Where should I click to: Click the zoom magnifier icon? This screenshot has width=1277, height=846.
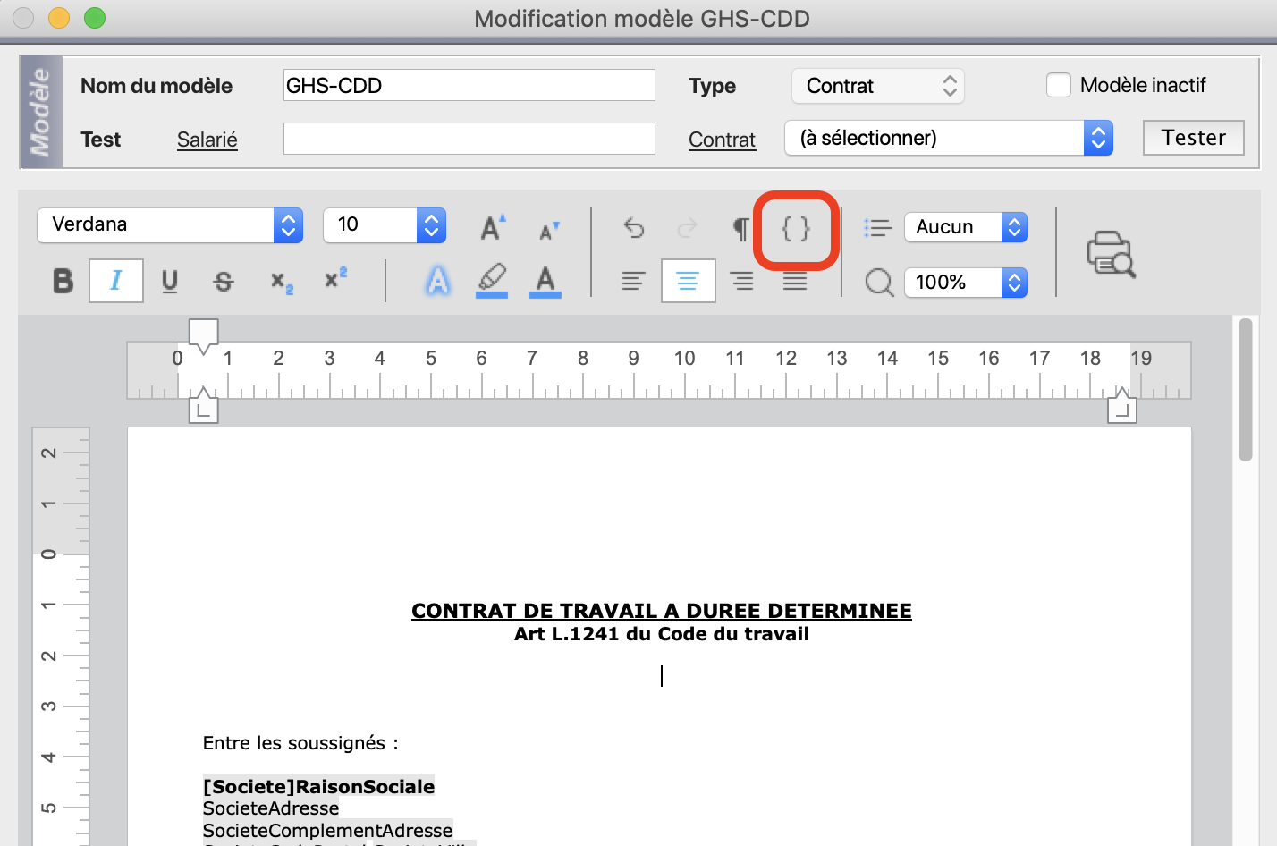880,283
